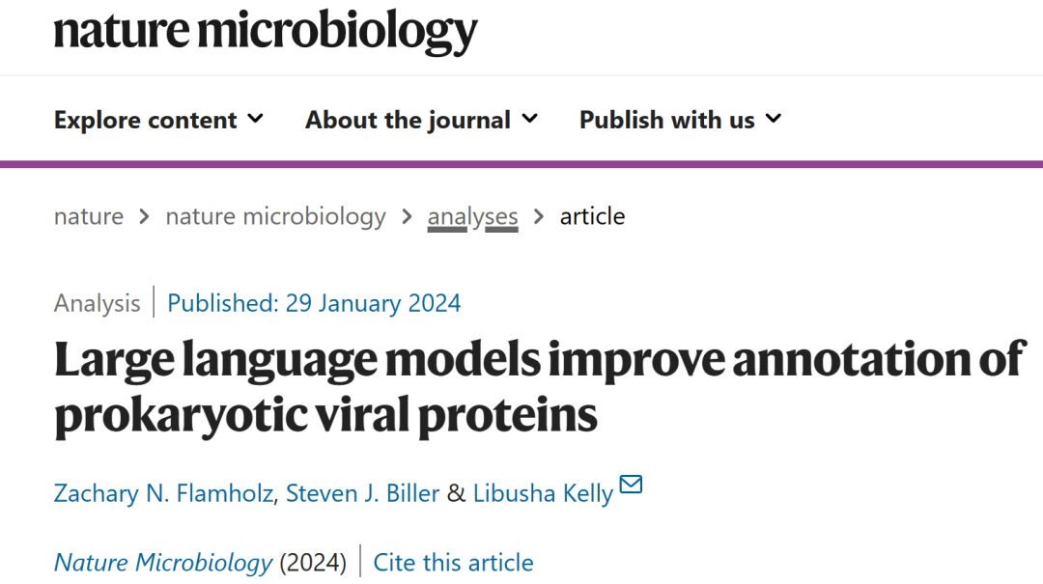This screenshot has height=584, width=1043.
Task: Click the nature microbiology masthead logo
Action: point(266,33)
